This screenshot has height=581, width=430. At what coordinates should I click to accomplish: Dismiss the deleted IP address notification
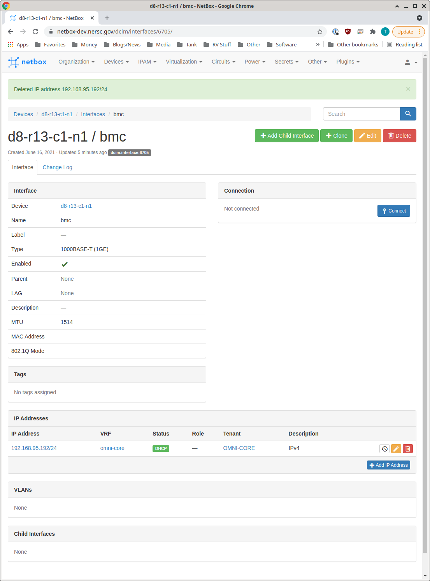pos(408,89)
